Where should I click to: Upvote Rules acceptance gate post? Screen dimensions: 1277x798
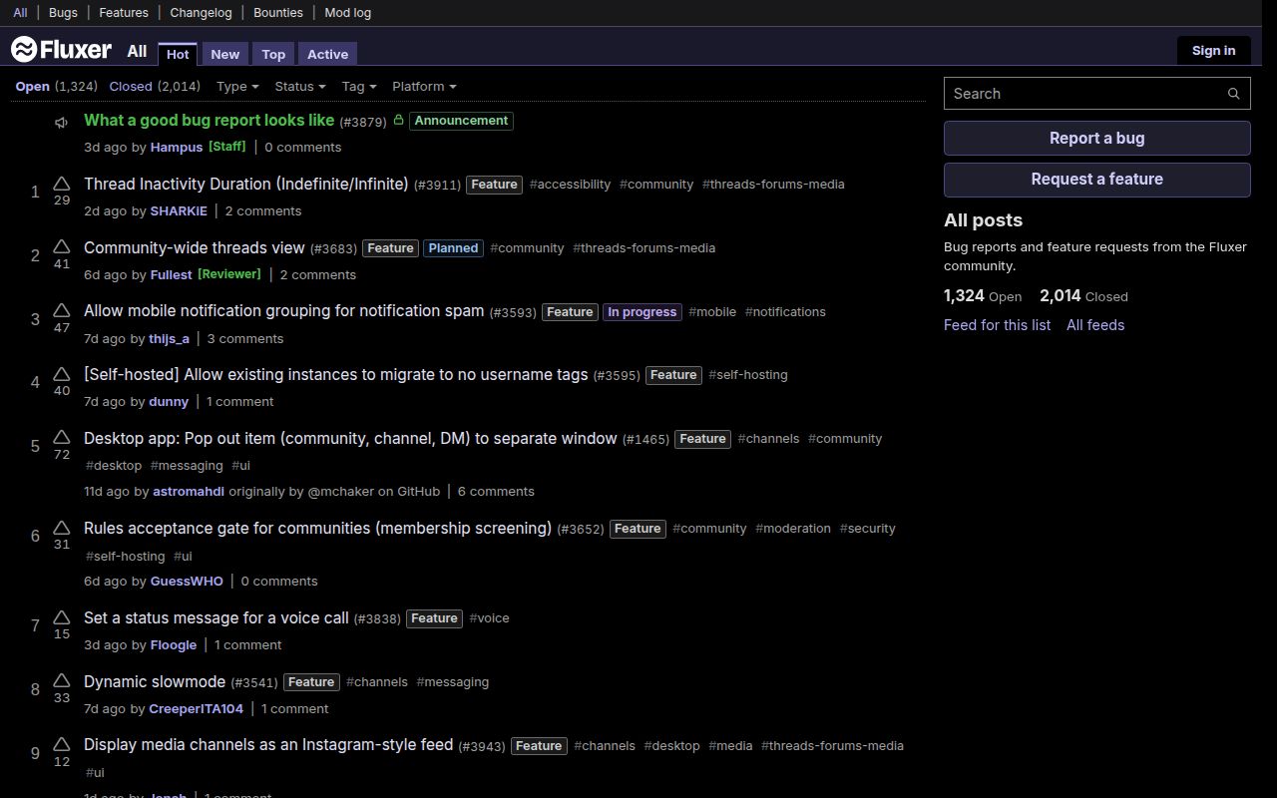62,528
